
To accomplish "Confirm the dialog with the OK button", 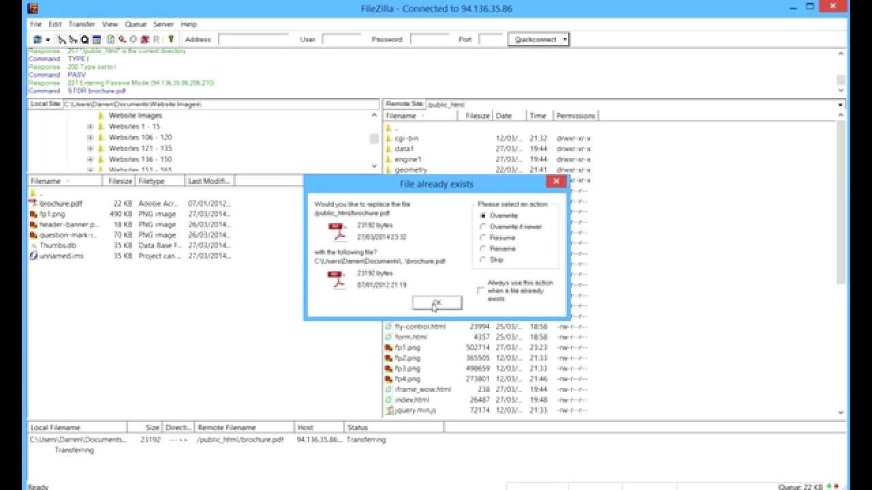I will (x=437, y=303).
